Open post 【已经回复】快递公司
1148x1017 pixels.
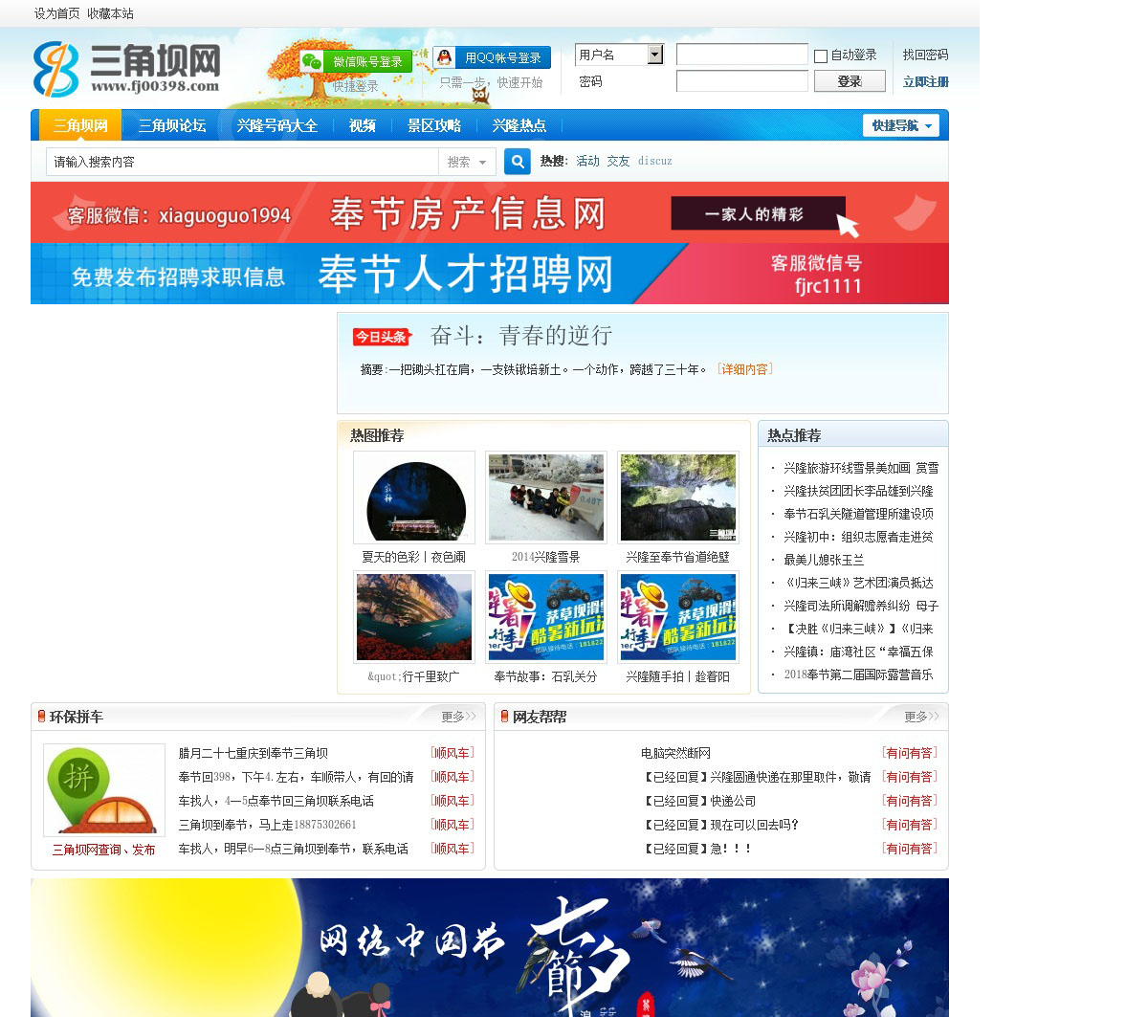tap(698, 801)
